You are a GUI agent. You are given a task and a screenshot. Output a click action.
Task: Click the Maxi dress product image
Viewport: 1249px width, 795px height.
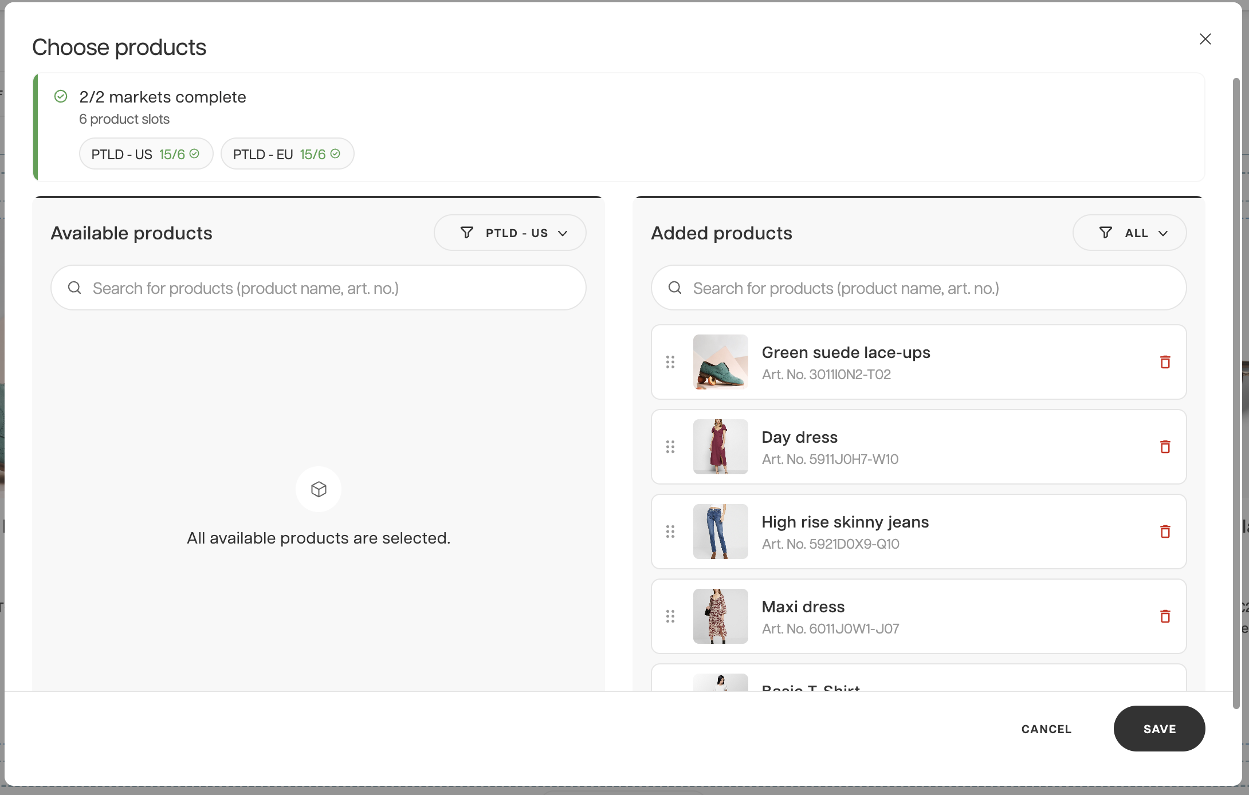720,616
